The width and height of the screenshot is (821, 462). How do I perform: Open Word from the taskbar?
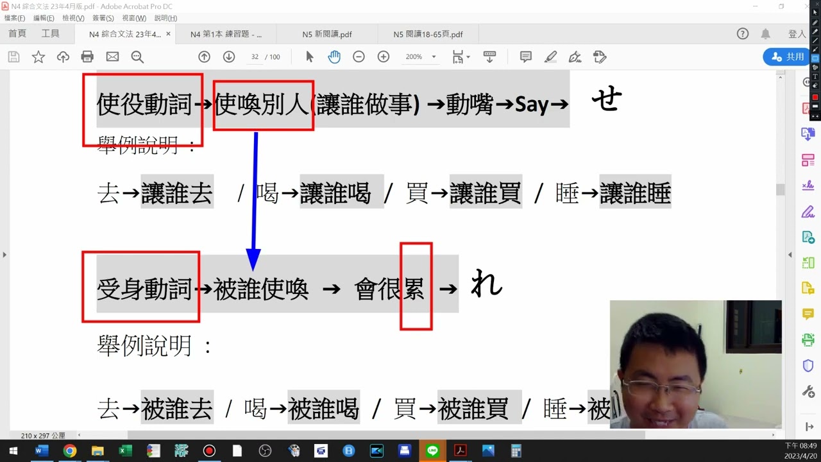point(42,451)
